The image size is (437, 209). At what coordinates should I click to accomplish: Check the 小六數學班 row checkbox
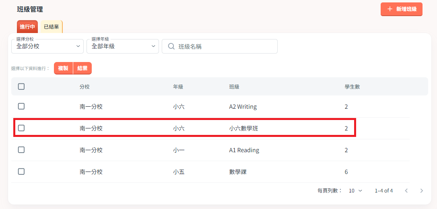click(21, 128)
